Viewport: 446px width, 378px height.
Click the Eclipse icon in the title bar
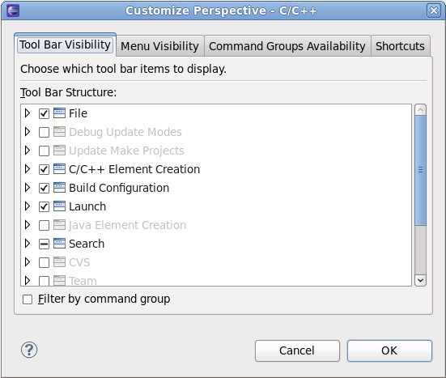click(x=13, y=11)
